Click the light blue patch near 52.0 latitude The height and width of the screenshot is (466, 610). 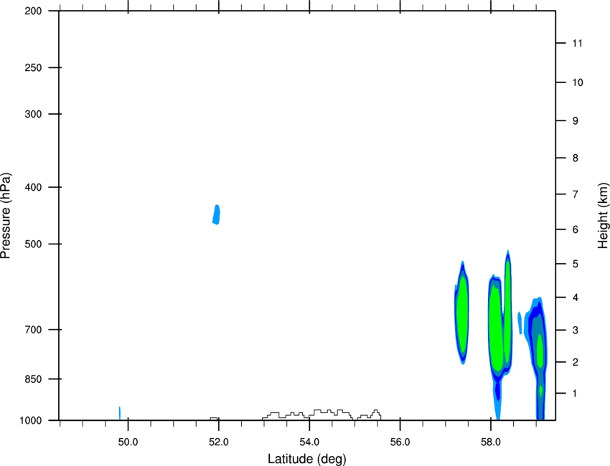pos(216,214)
